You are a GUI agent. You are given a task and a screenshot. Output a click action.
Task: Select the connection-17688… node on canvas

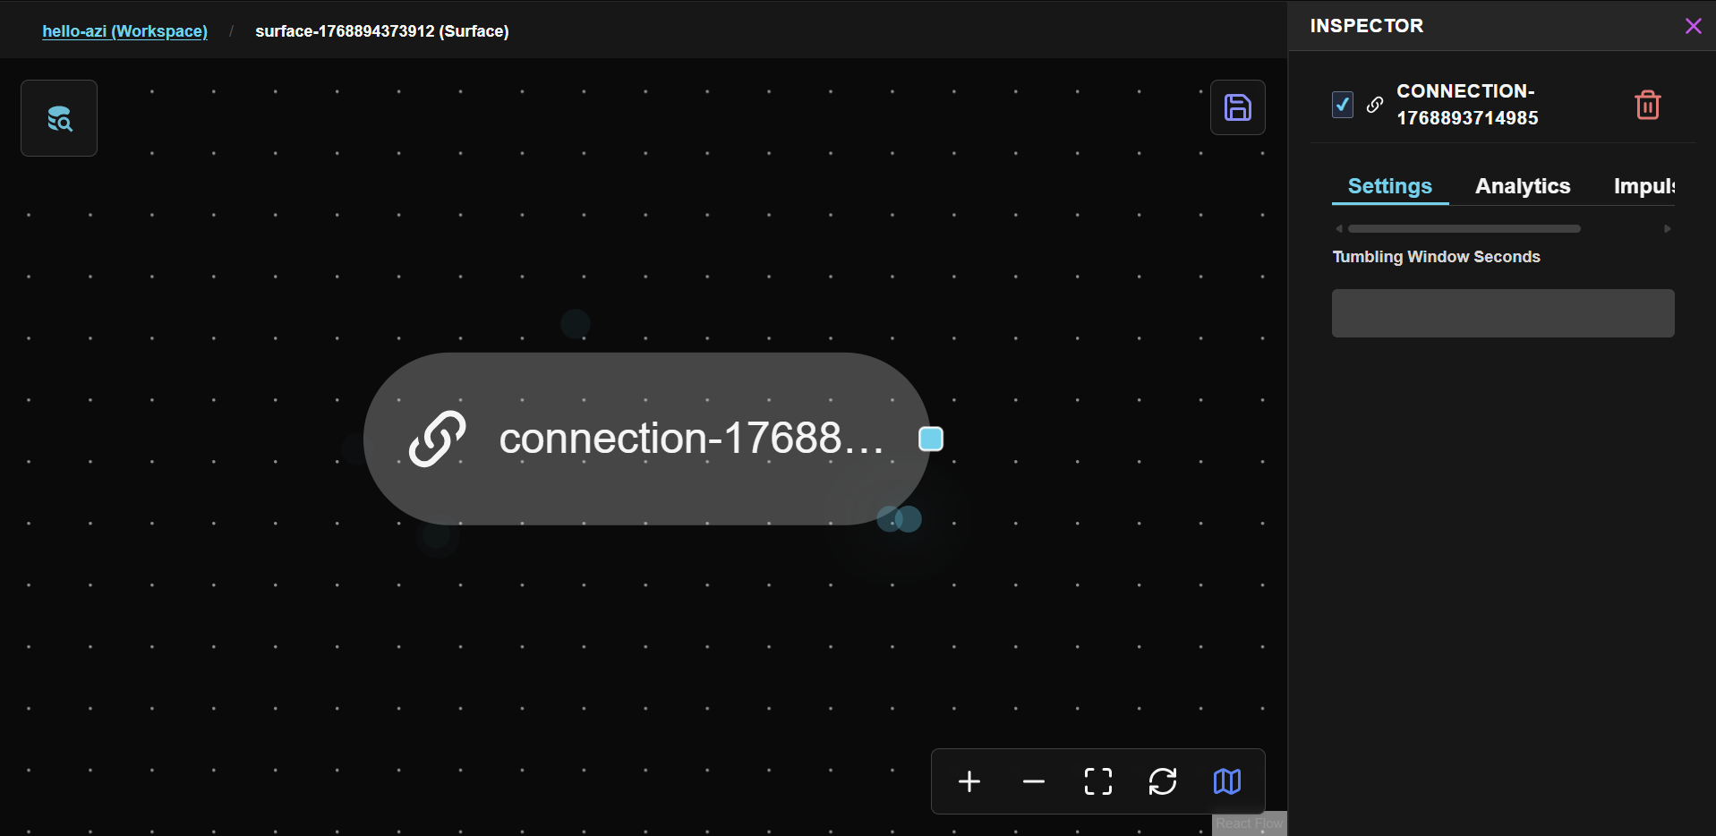click(x=647, y=439)
